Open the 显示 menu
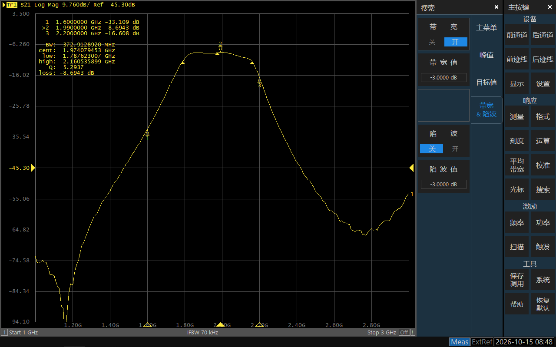 pyautogui.click(x=517, y=84)
